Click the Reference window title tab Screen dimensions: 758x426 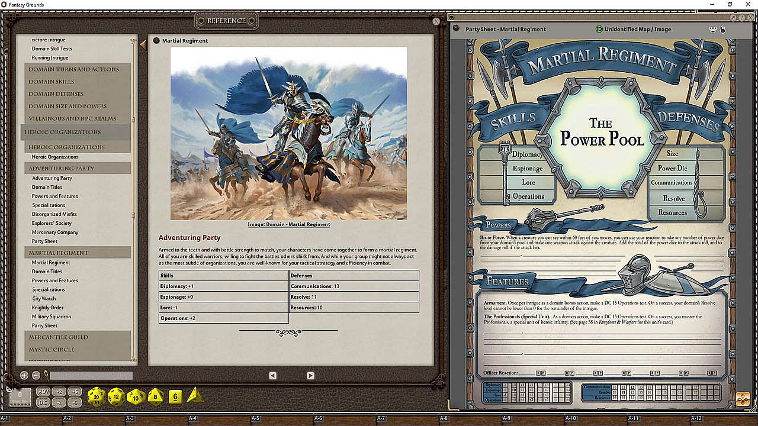(x=226, y=21)
